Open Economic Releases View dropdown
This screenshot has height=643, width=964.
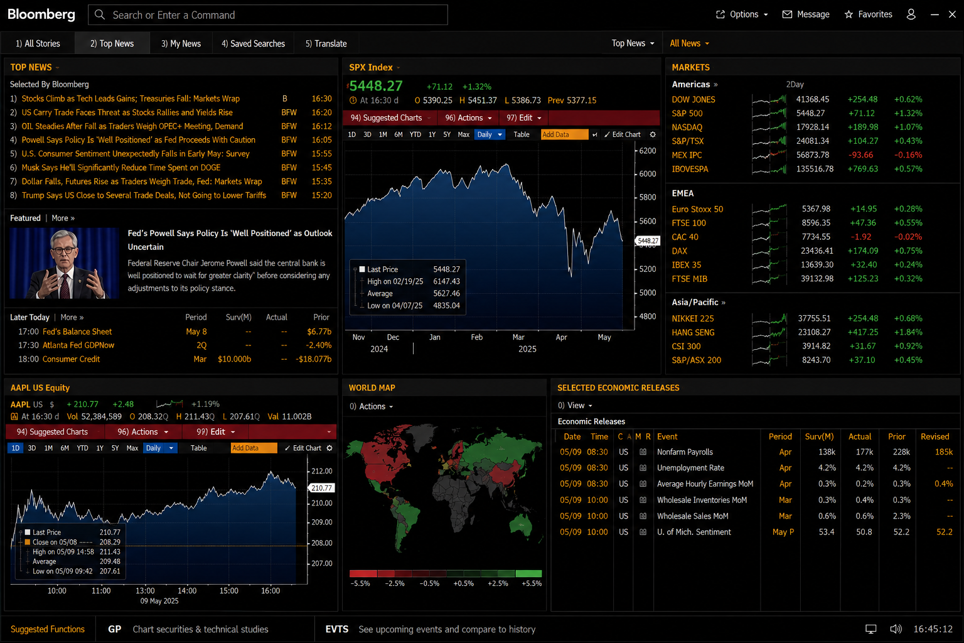[x=576, y=406]
